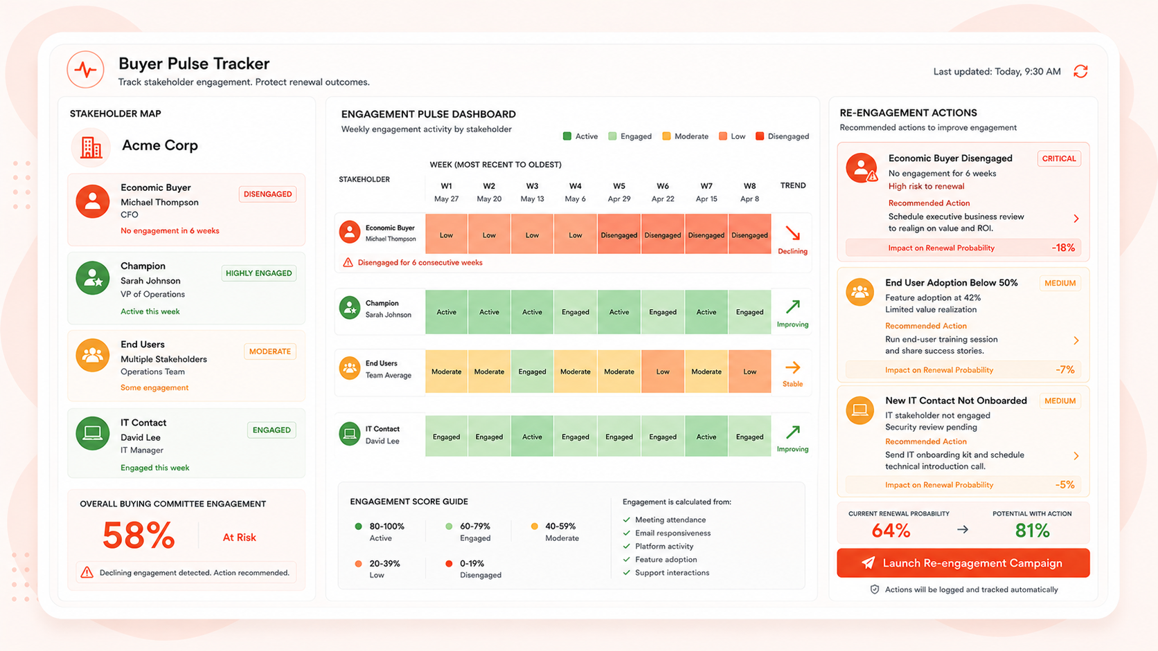This screenshot has height=651, width=1158.
Task: Click the DISENGAGED badge on Economic Buyer
Action: 267,194
